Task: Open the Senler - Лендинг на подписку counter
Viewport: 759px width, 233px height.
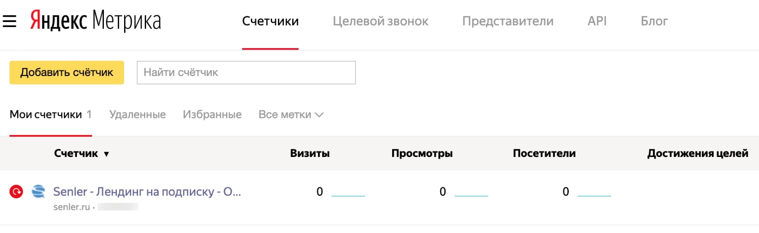Action: pyautogui.click(x=147, y=192)
